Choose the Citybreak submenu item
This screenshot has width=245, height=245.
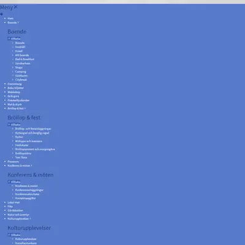(x=21, y=80)
